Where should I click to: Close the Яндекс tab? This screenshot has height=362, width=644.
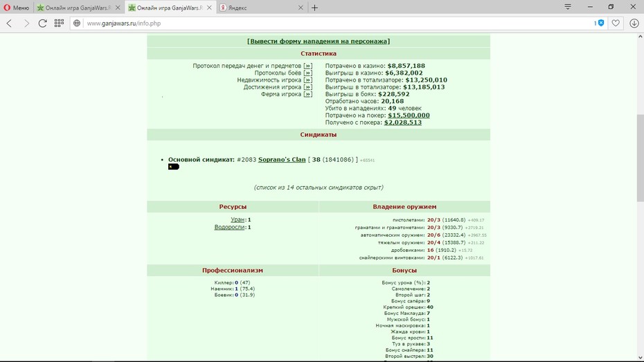[x=301, y=8]
